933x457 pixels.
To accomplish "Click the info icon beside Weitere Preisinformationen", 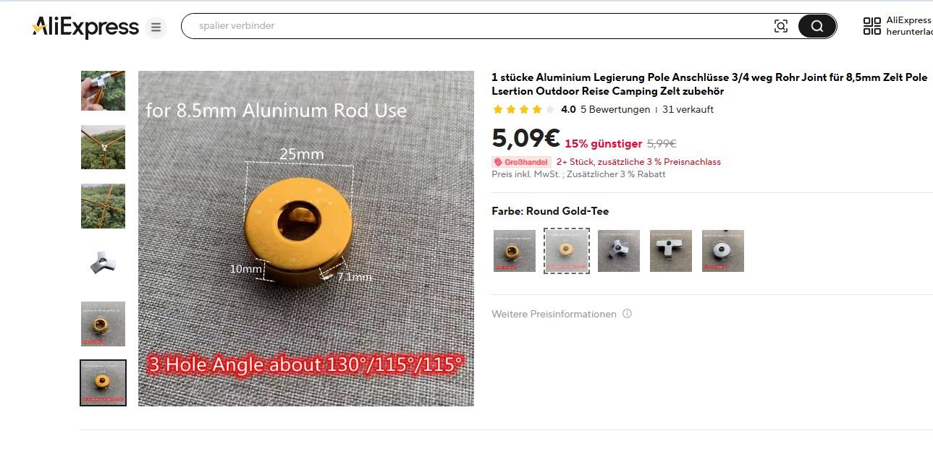I will click(627, 314).
